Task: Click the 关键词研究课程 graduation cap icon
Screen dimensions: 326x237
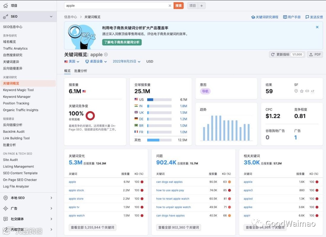Action: pyautogui.click(x=253, y=17)
